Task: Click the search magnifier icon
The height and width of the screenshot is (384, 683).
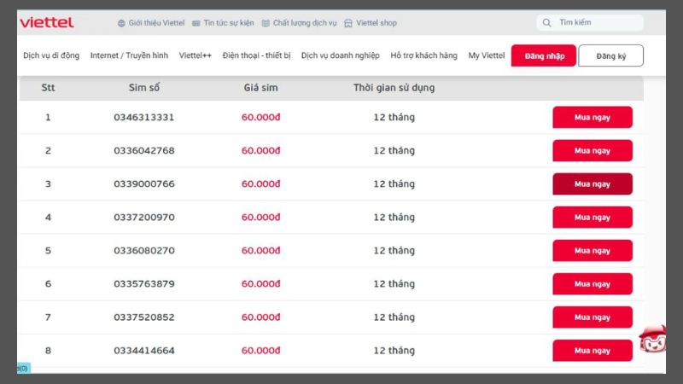Action: coord(546,23)
